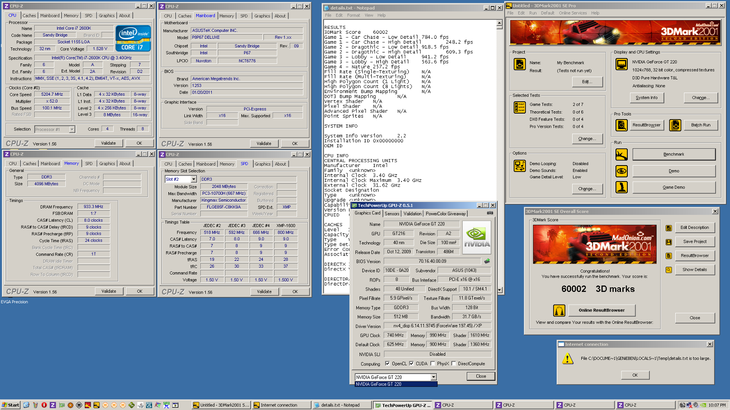The height and width of the screenshot is (410, 730).
Task: Click the Game Demo joystick icon
Action: pyautogui.click(x=621, y=187)
